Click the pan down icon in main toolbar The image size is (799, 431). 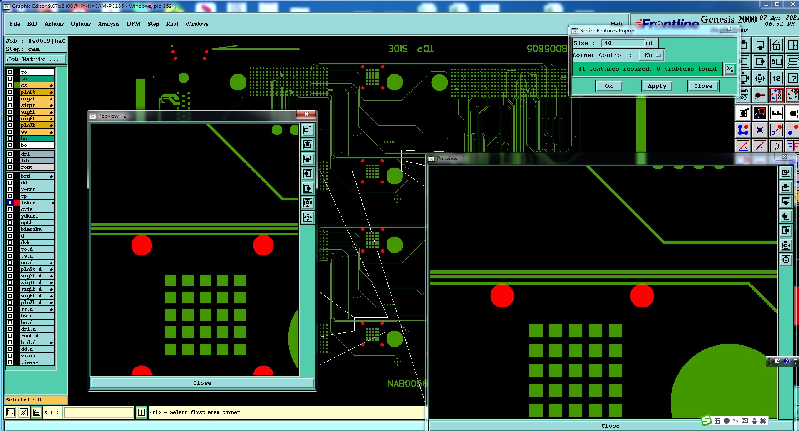click(760, 45)
